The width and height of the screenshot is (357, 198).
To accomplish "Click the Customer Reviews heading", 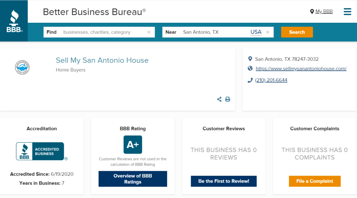I will pos(223,129).
